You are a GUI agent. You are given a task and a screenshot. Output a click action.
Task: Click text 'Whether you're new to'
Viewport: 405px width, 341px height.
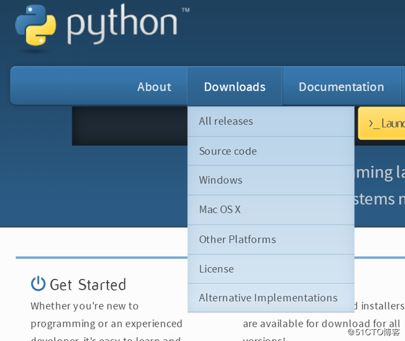[x=84, y=306]
